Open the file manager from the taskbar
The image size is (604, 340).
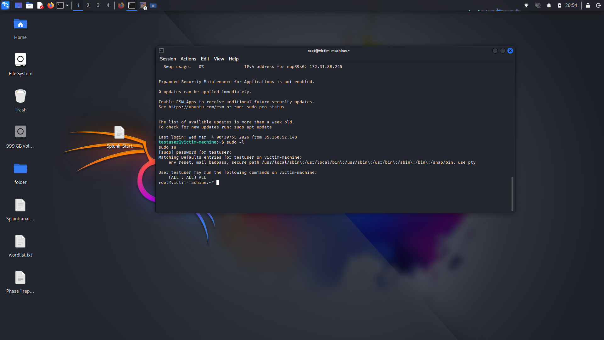29,5
